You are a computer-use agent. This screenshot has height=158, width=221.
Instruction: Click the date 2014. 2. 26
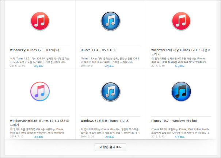pyautogui.click(x=87, y=136)
